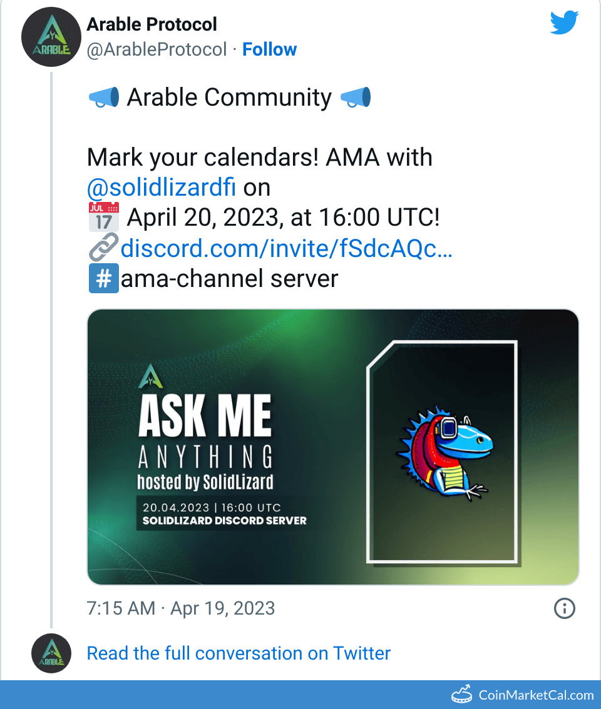Screen dimensions: 601x709
Task: Open the discord.com invite link
Action: point(286,248)
